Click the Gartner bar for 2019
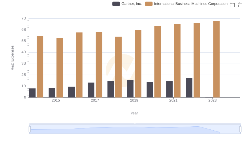This screenshot has width=246, height=141. [x=130, y=89]
